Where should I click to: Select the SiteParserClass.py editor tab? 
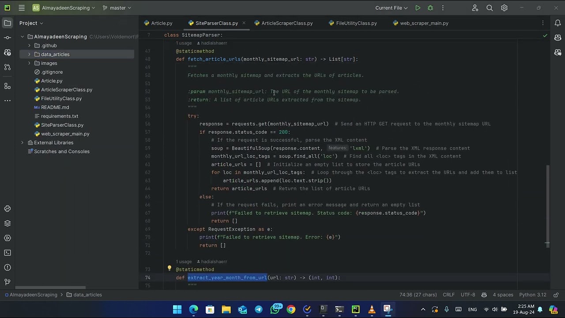point(217,23)
